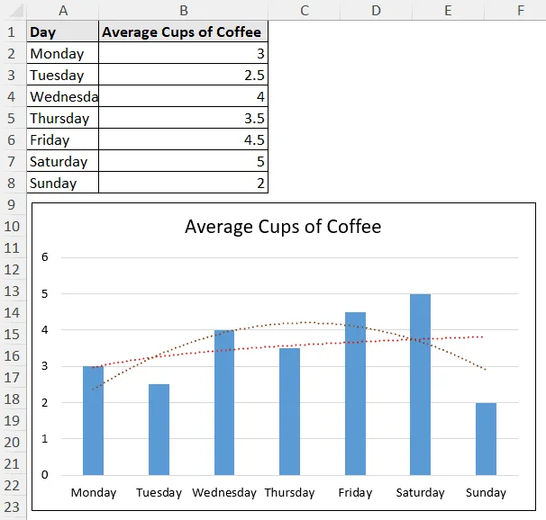Click the Sunday bar in chart
The width and height of the screenshot is (546, 520).
[486, 439]
